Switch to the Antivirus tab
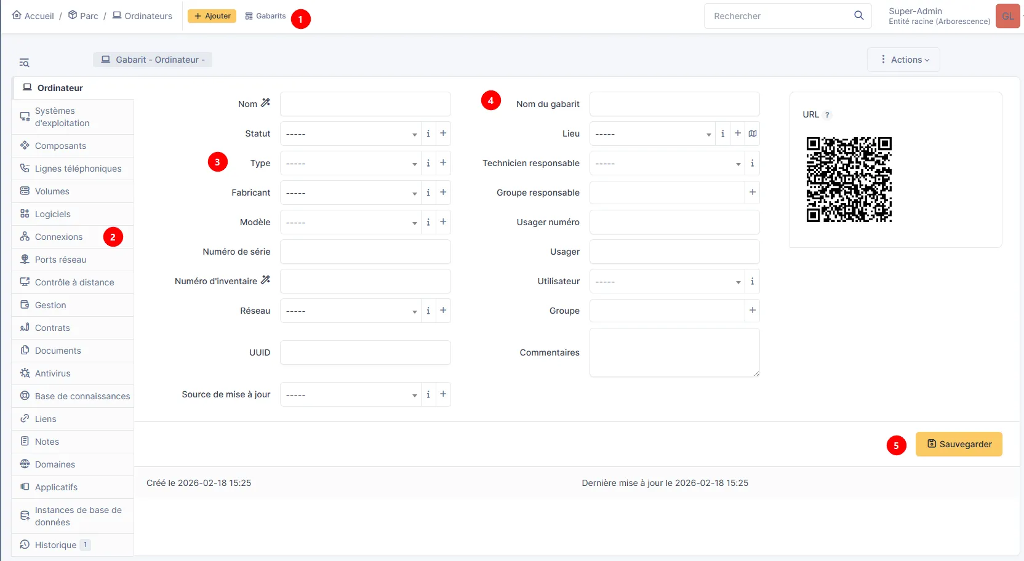This screenshot has height=561, width=1024. [x=73, y=373]
